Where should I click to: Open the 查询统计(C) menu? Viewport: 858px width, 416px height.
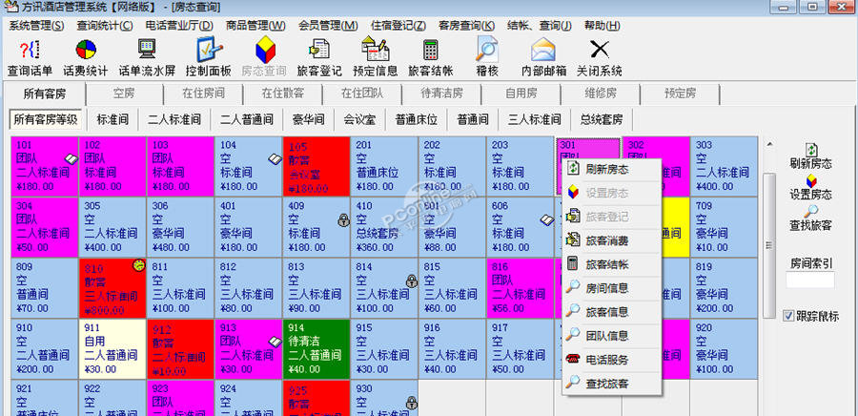tap(105, 25)
